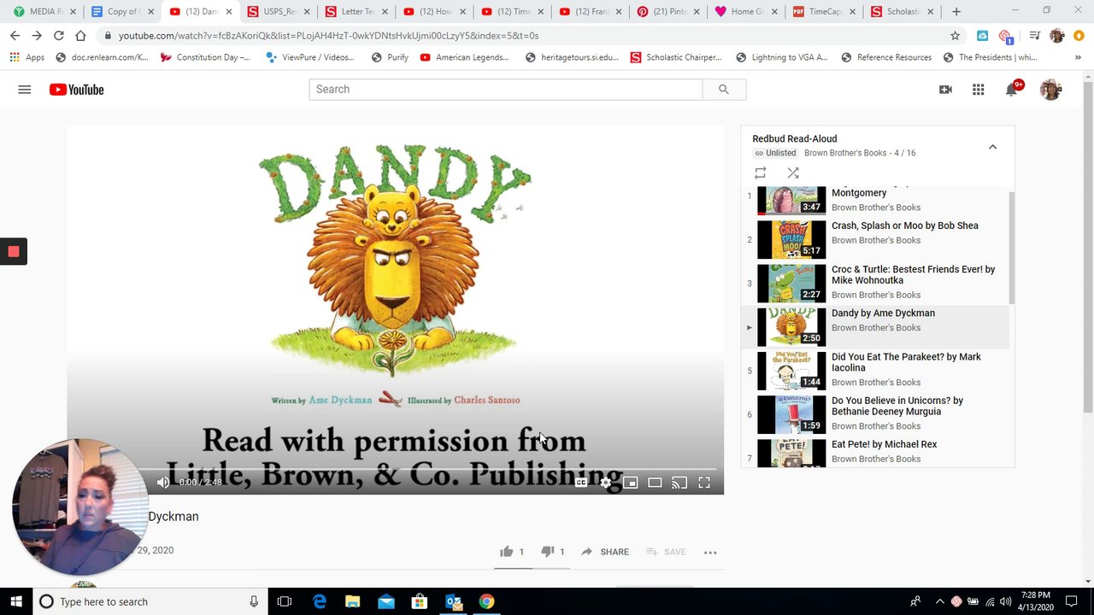1094x615 pixels.
Task: Open the notifications bell
Action: pos(1012,90)
